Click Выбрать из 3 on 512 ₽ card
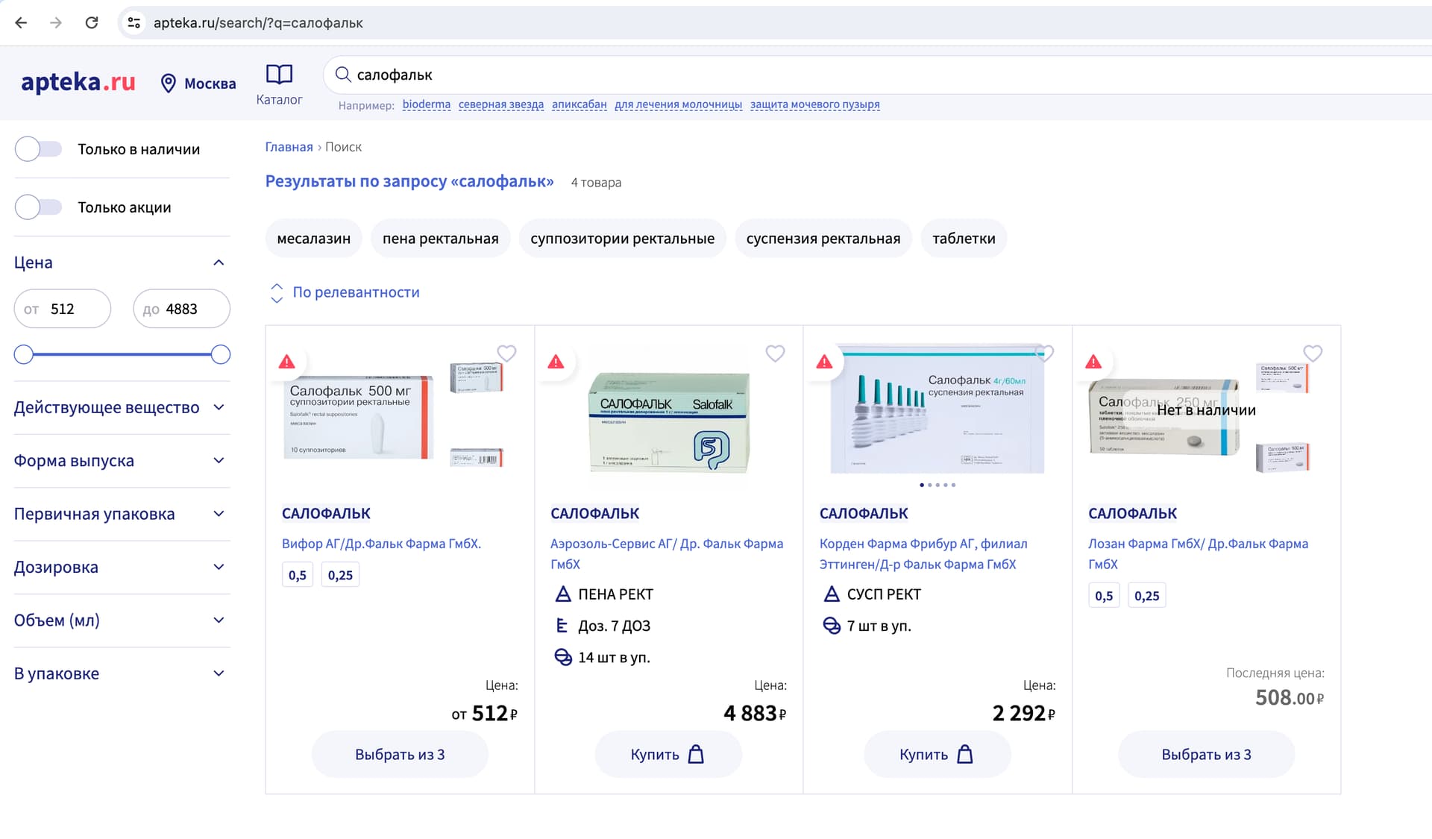 click(x=400, y=755)
